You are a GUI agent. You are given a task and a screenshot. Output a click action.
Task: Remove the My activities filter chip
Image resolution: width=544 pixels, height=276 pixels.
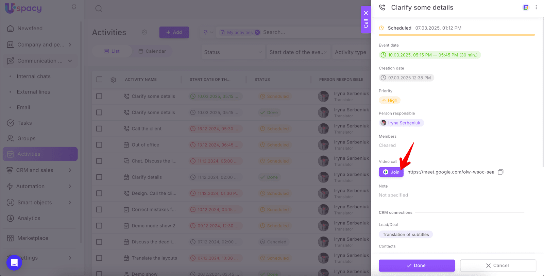(257, 32)
